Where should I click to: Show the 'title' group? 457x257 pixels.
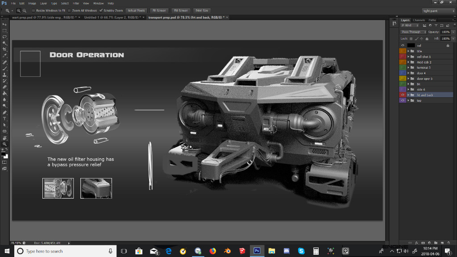pos(403,51)
